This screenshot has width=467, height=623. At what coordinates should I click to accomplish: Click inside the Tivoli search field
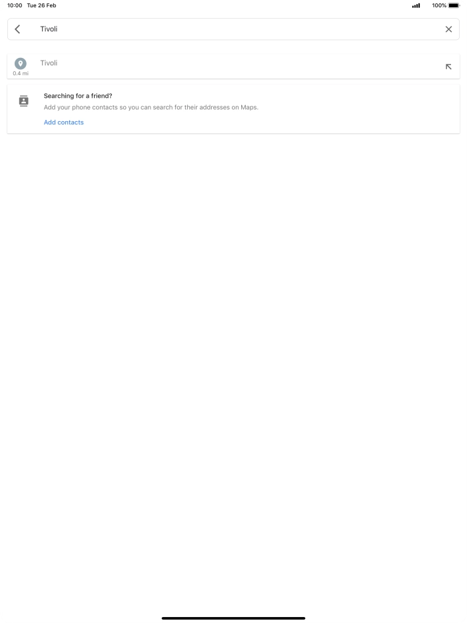pos(233,29)
